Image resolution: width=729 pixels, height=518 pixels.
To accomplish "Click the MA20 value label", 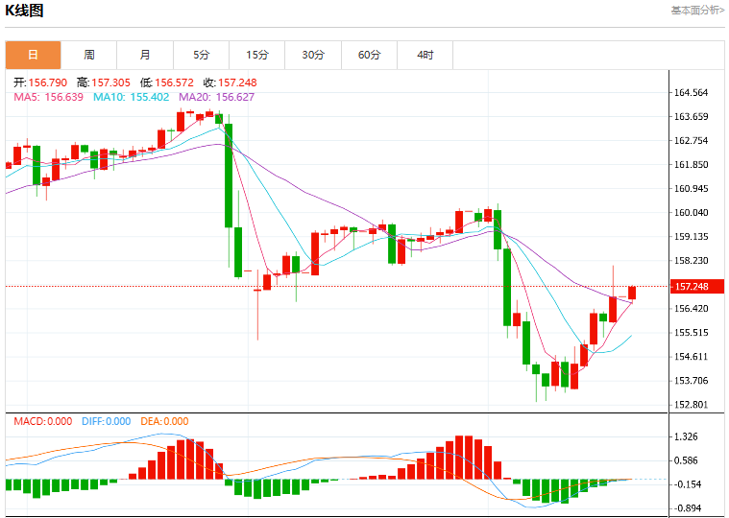I will point(217,97).
